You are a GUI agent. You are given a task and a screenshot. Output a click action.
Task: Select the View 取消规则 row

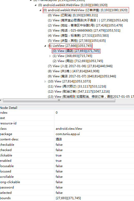(91, 96)
